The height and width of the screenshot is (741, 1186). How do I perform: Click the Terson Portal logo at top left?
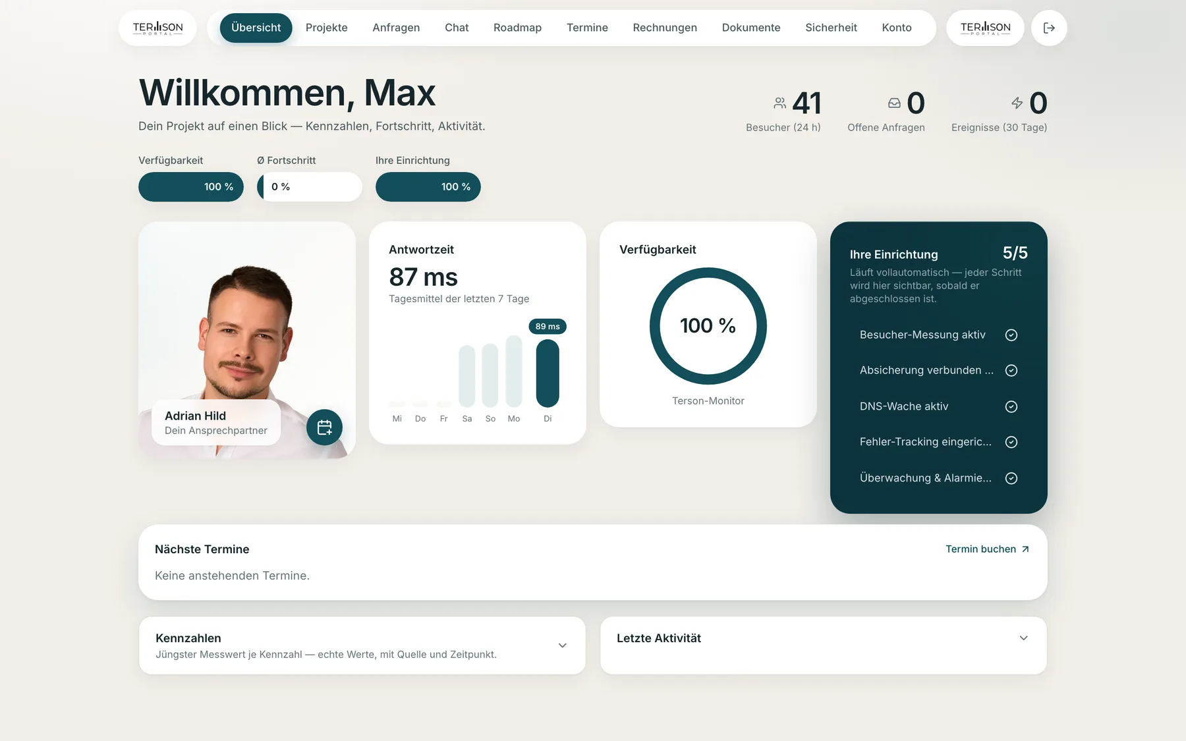click(158, 28)
